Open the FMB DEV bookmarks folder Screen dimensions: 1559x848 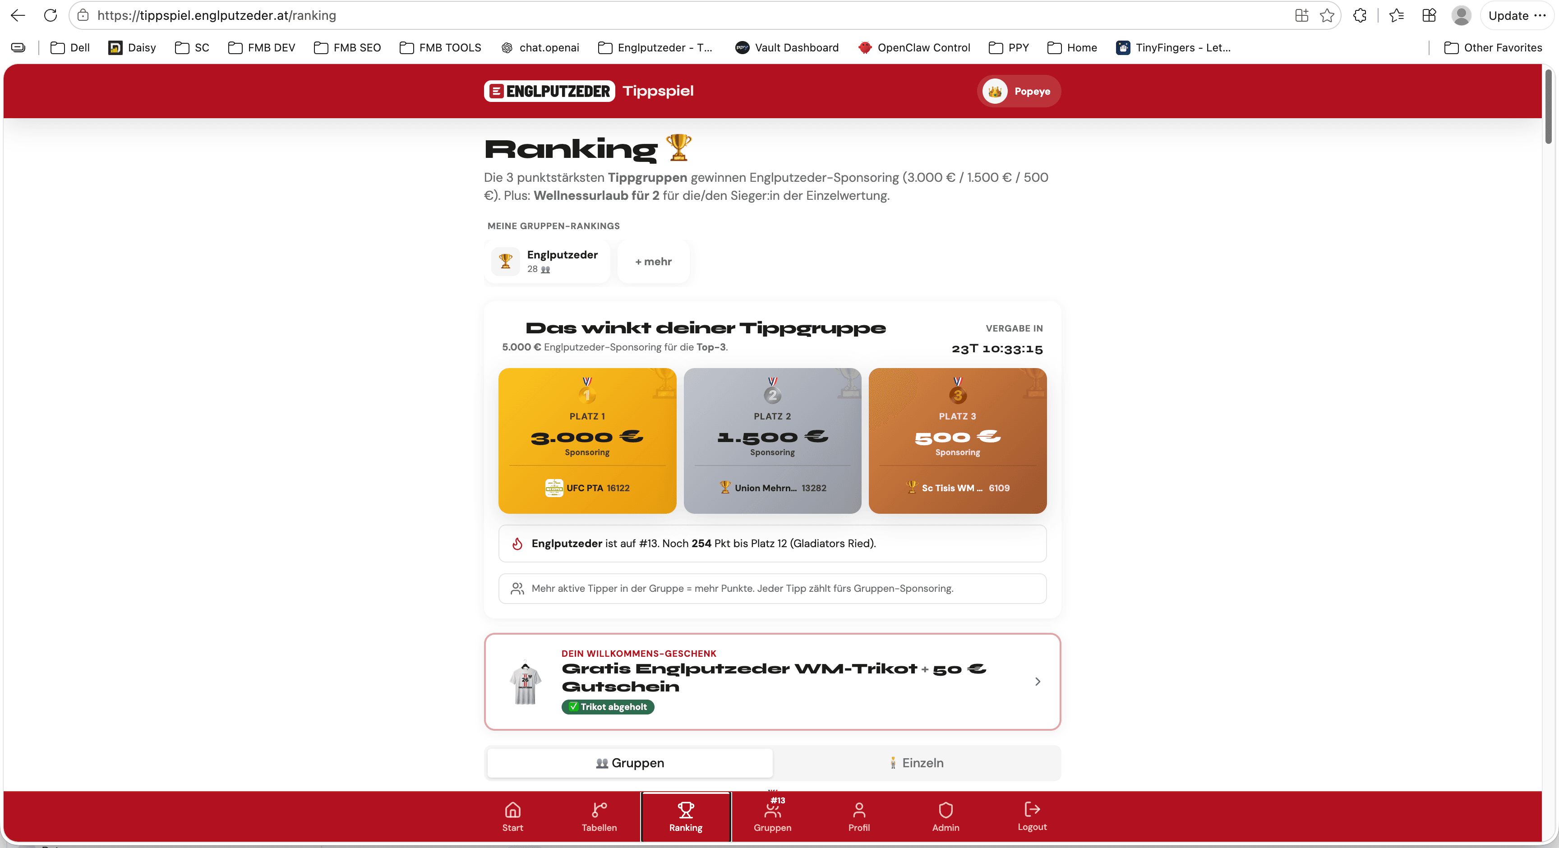(262, 48)
